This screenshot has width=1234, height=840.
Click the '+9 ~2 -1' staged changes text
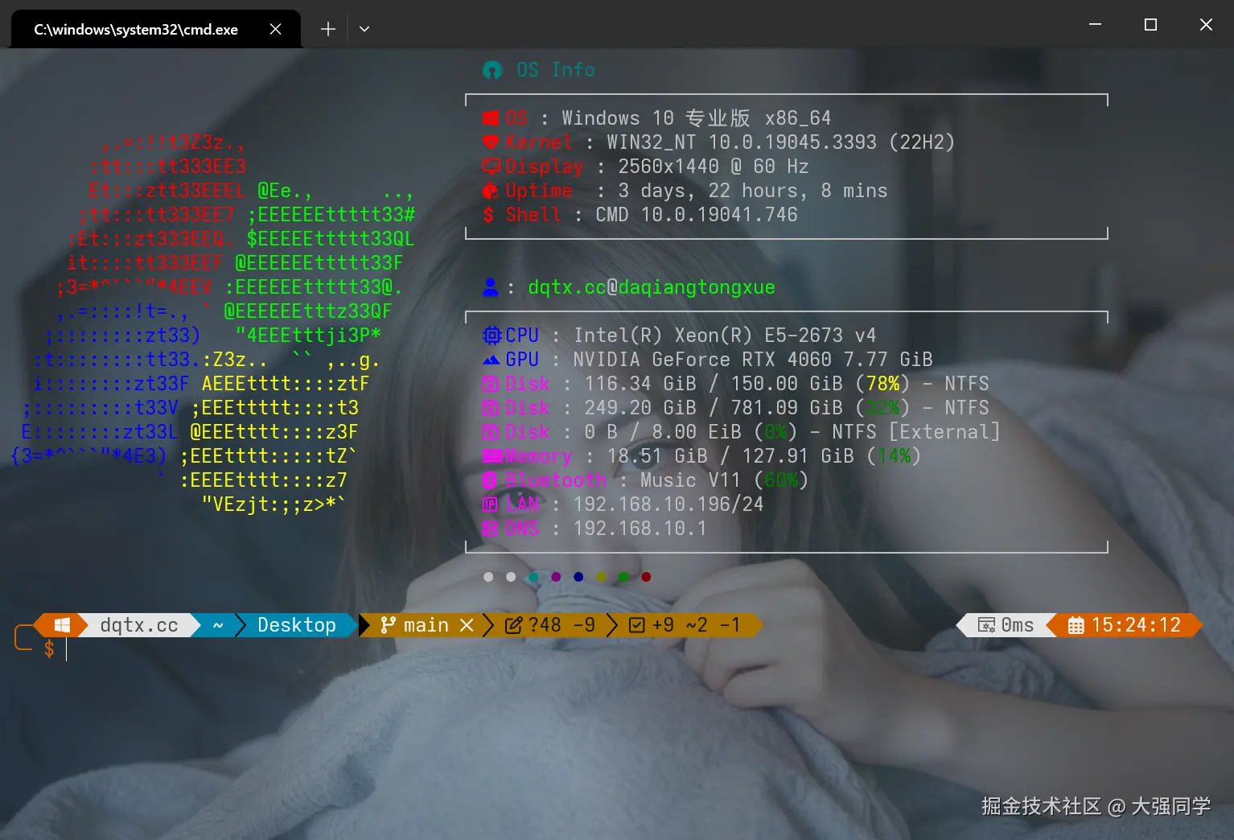696,625
